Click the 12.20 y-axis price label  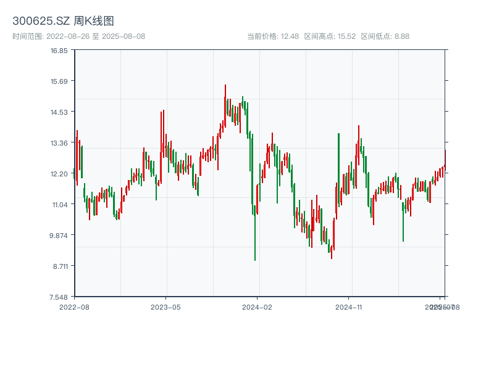[x=59, y=174]
